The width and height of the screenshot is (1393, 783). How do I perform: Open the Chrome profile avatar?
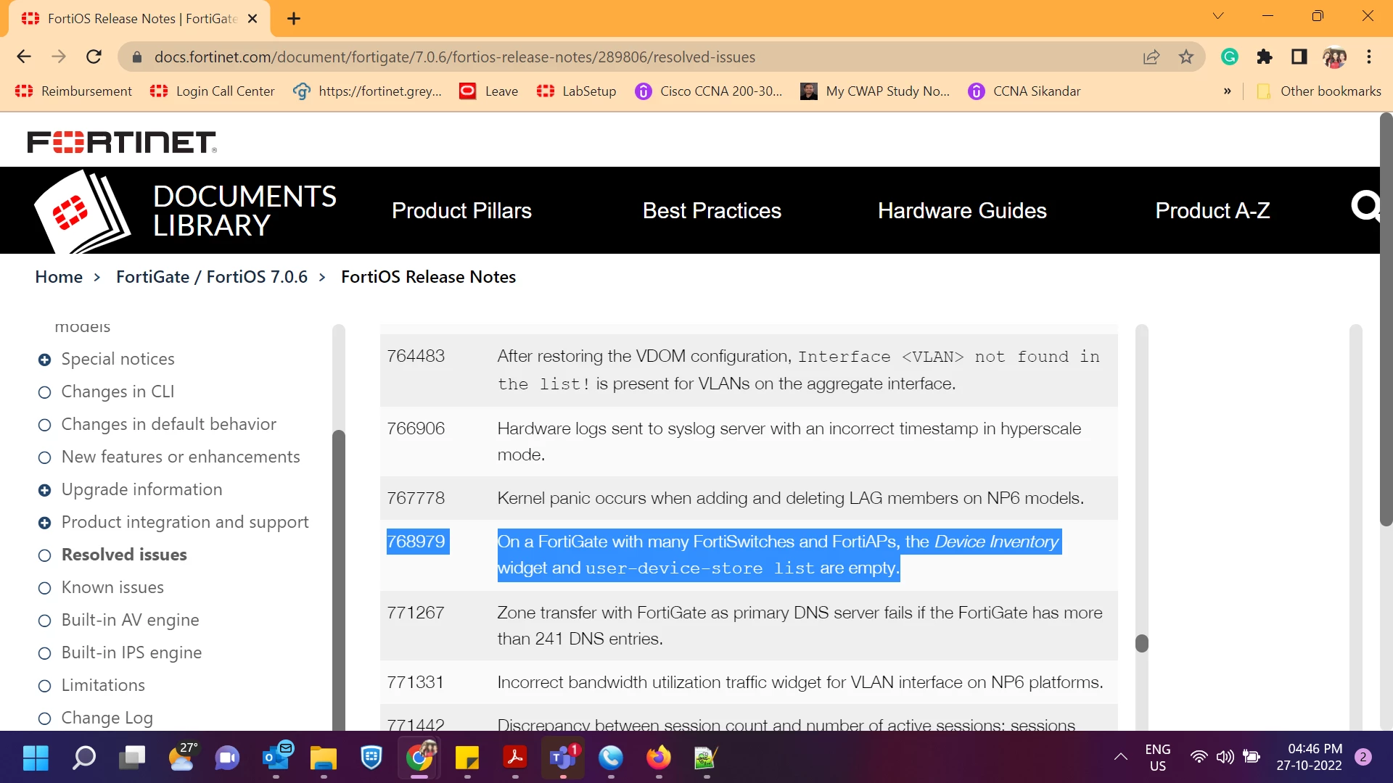1335,57
